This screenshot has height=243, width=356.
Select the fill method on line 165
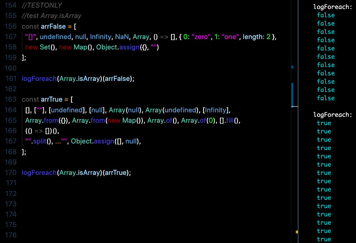230,120
